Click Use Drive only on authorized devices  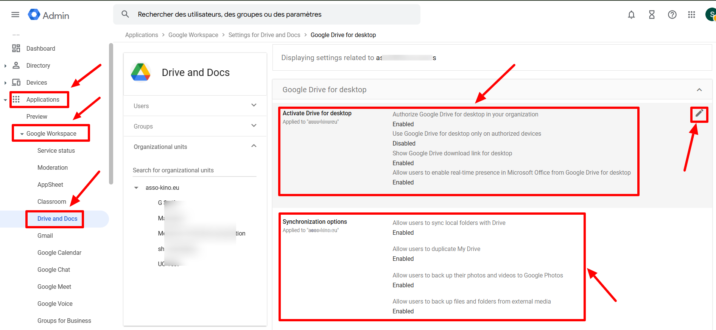point(467,133)
